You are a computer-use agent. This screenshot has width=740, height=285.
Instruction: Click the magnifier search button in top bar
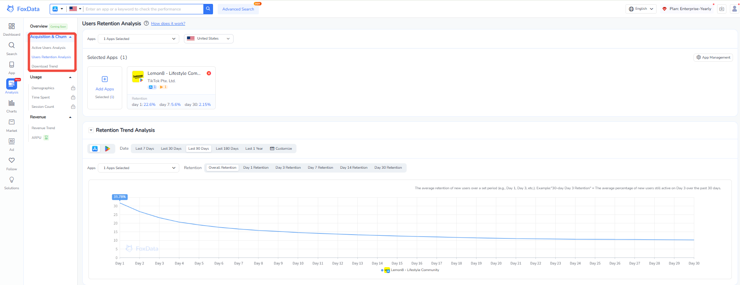click(208, 9)
